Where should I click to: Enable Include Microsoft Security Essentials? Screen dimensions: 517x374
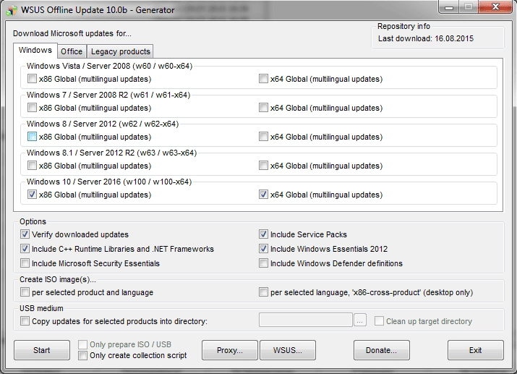pyautogui.click(x=25, y=263)
